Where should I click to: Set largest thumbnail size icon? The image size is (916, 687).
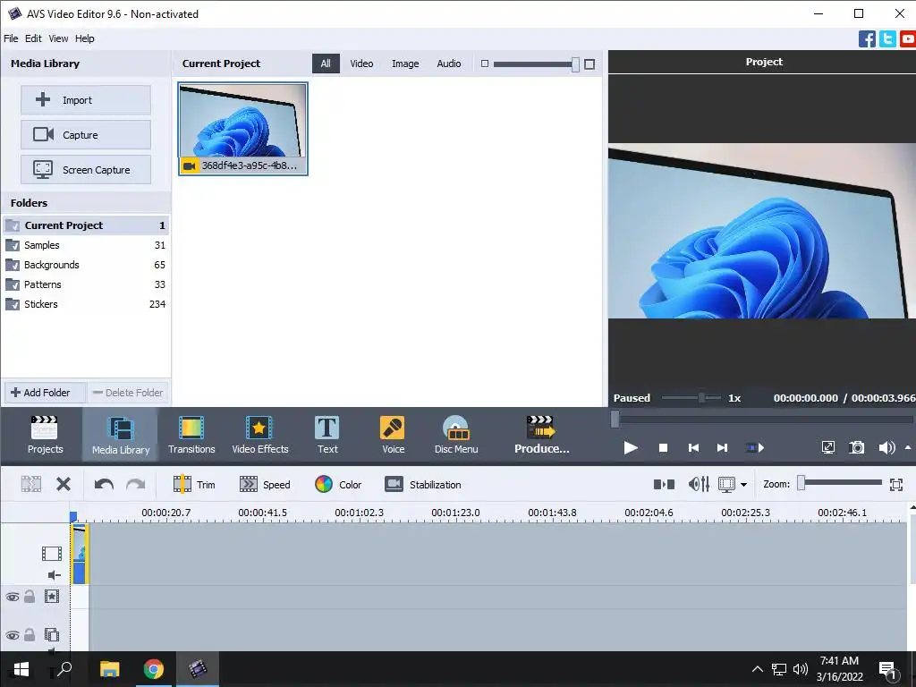point(589,64)
